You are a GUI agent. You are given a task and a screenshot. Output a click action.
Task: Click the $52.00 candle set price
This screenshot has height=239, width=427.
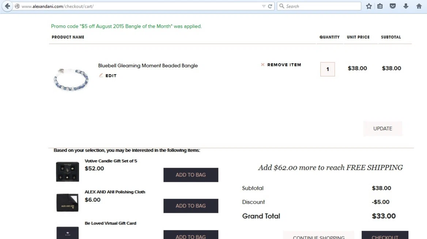[x=94, y=168]
